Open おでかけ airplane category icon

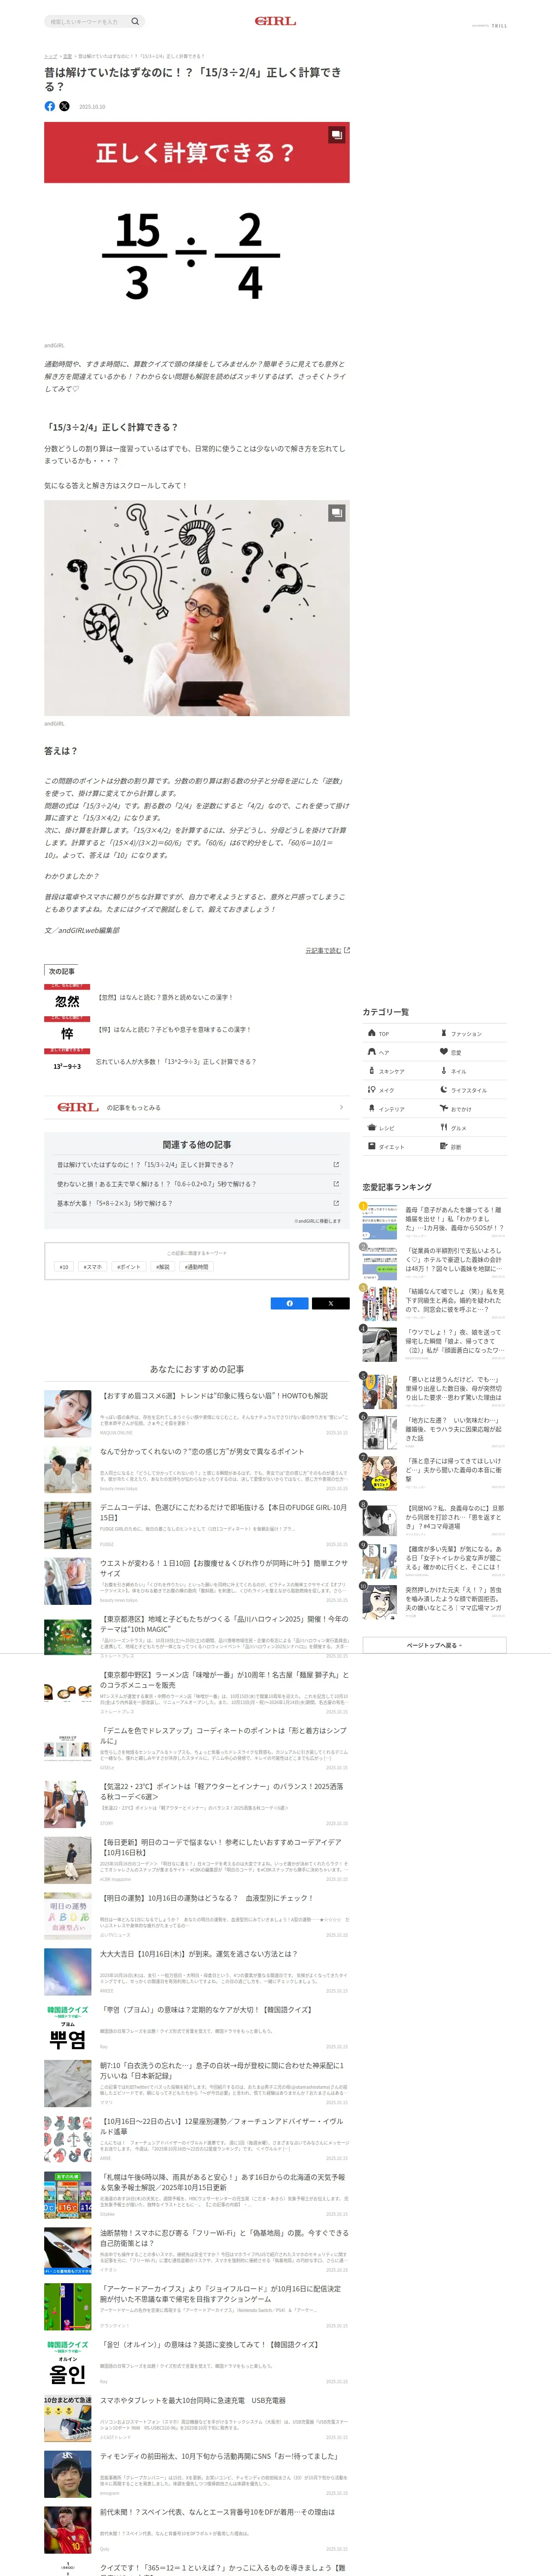tap(444, 1109)
